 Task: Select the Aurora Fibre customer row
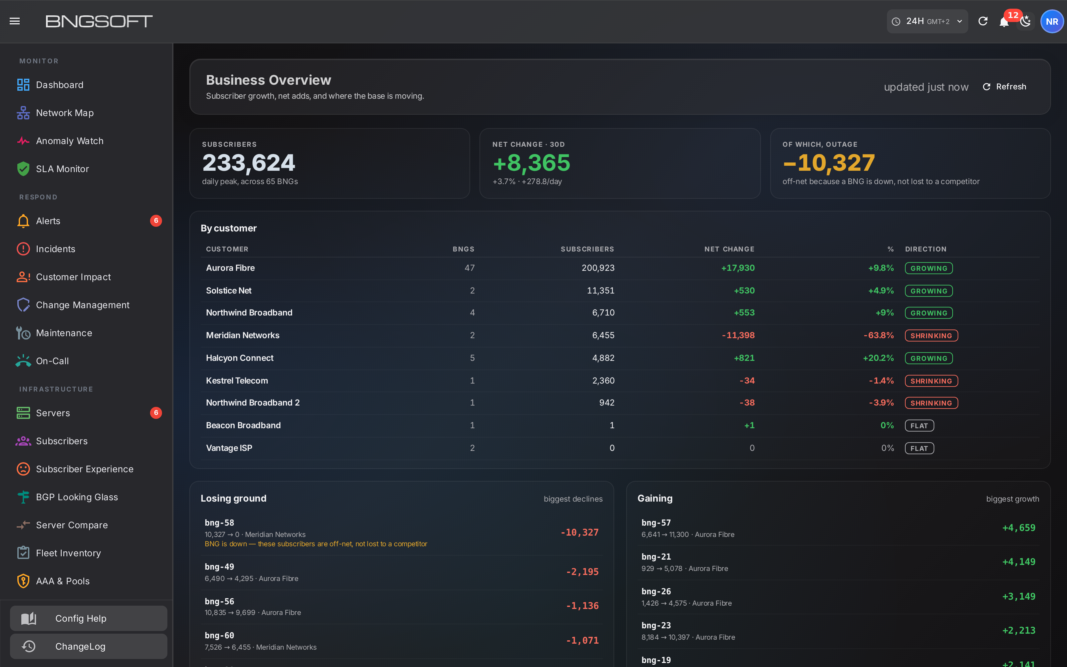click(620, 268)
